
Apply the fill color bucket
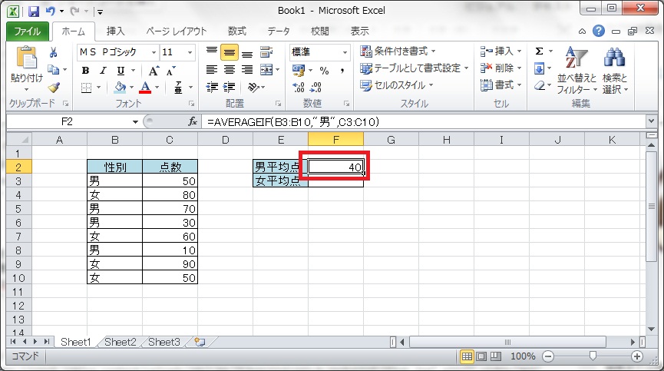121,88
